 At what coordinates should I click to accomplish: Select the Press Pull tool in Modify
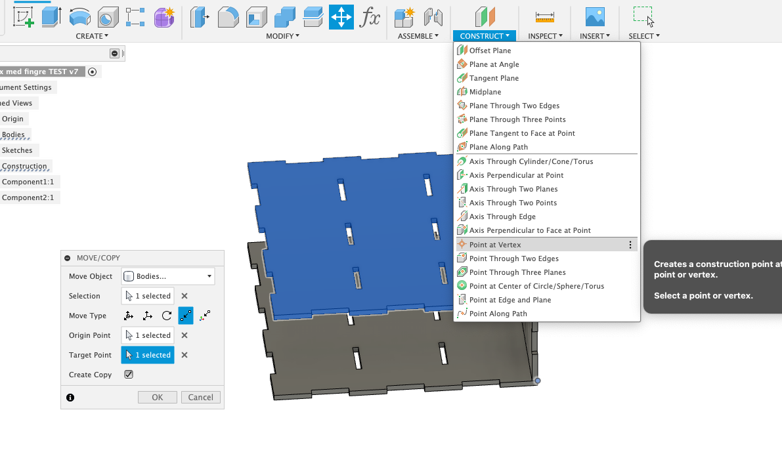[x=199, y=16]
